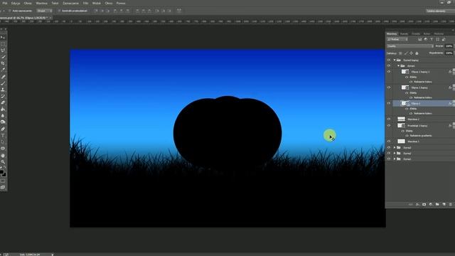
Task: Click the lock position icon
Action: [411, 53]
